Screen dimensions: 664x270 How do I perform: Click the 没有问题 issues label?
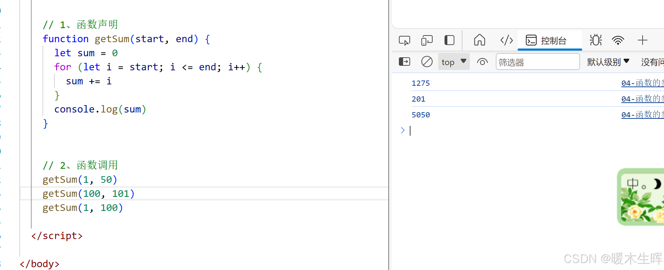click(x=652, y=62)
